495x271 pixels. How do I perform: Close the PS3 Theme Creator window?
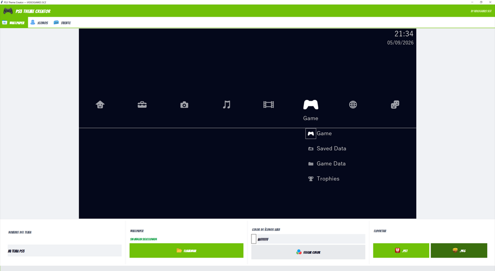[490, 2]
